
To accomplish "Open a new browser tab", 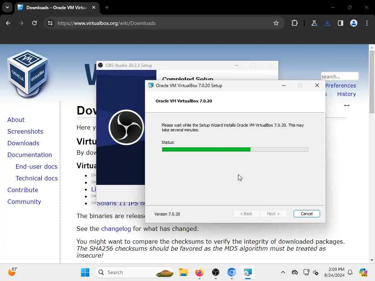I will (107, 7).
